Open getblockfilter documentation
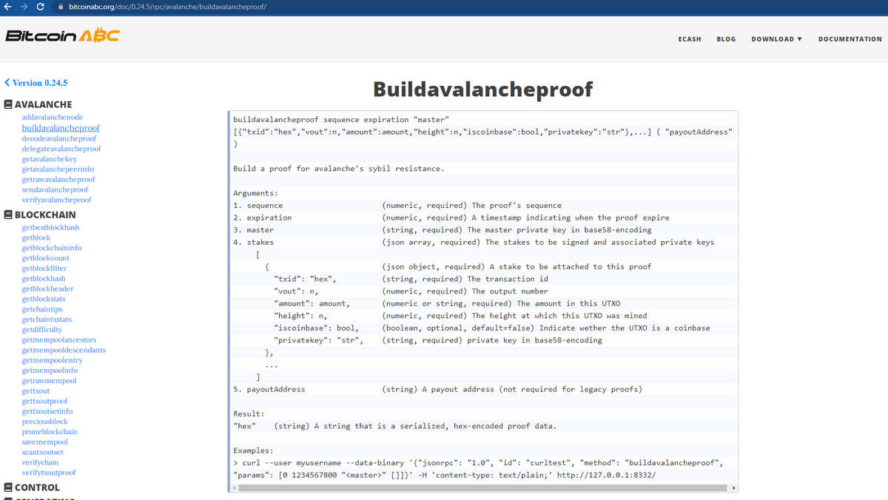Screen dimensions: 888x500 pyautogui.click(x=44, y=268)
